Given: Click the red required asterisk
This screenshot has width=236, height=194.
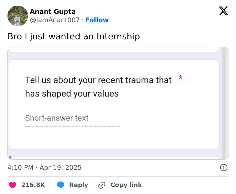Looking at the screenshot, I should [x=181, y=78].
